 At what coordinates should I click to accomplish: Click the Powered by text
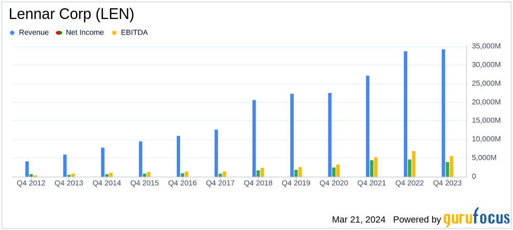pyautogui.click(x=417, y=220)
